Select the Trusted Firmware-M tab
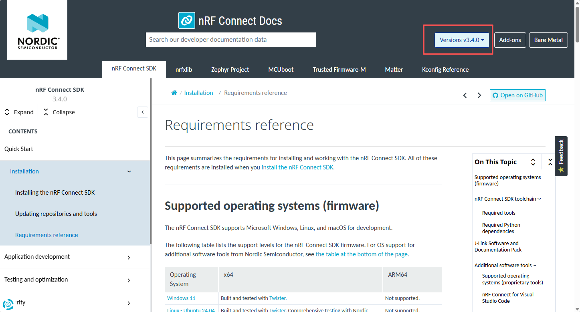This screenshot has height=312, width=580. click(x=339, y=70)
